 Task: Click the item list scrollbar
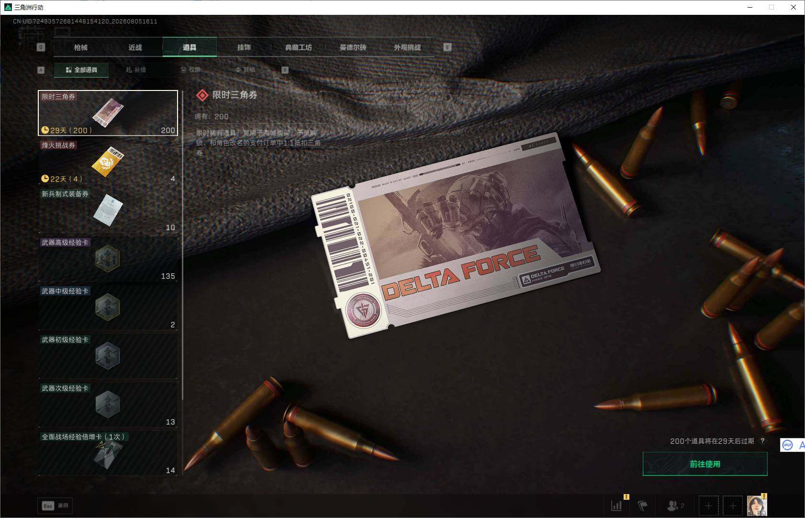(x=182, y=245)
